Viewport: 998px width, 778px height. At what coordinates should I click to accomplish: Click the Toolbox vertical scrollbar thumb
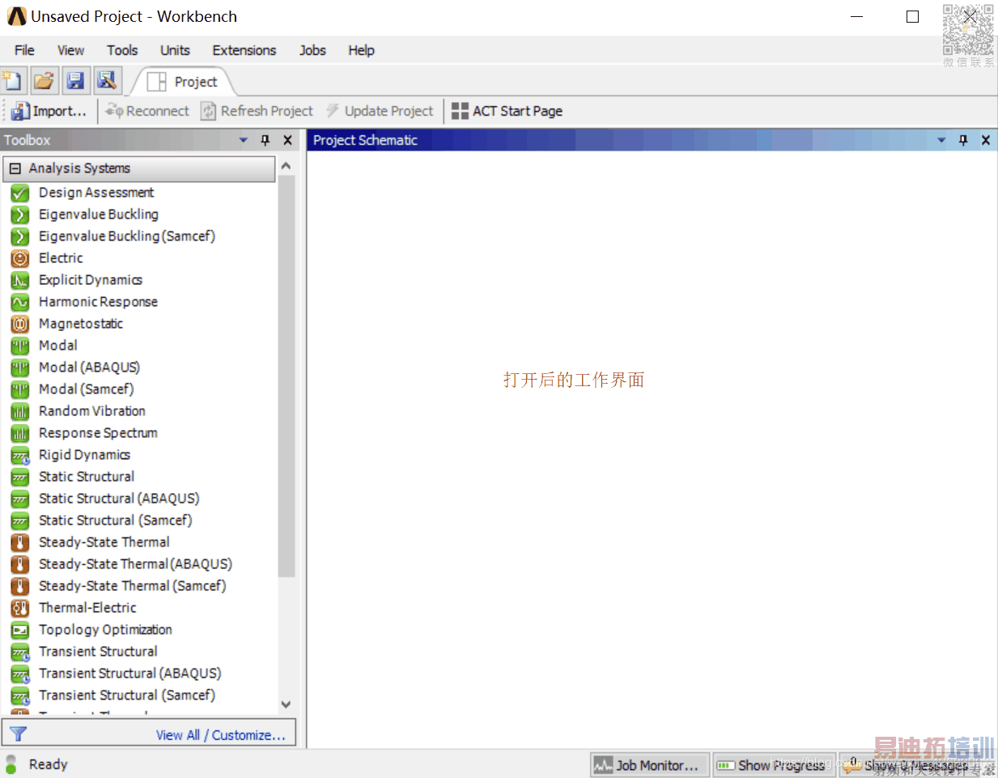click(x=286, y=376)
